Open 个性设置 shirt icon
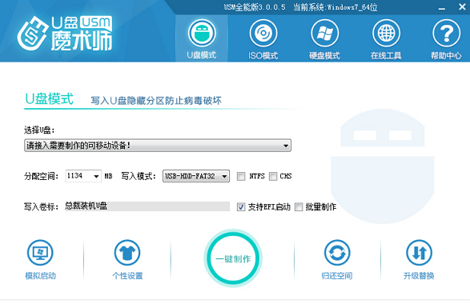Viewport: 470px width, 304px height. (127, 253)
